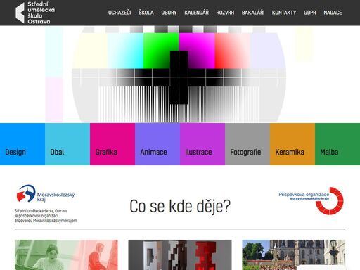Click the Moravskoslezský kraj logo
Viewport: 360px width, 270px height.
click(46, 193)
